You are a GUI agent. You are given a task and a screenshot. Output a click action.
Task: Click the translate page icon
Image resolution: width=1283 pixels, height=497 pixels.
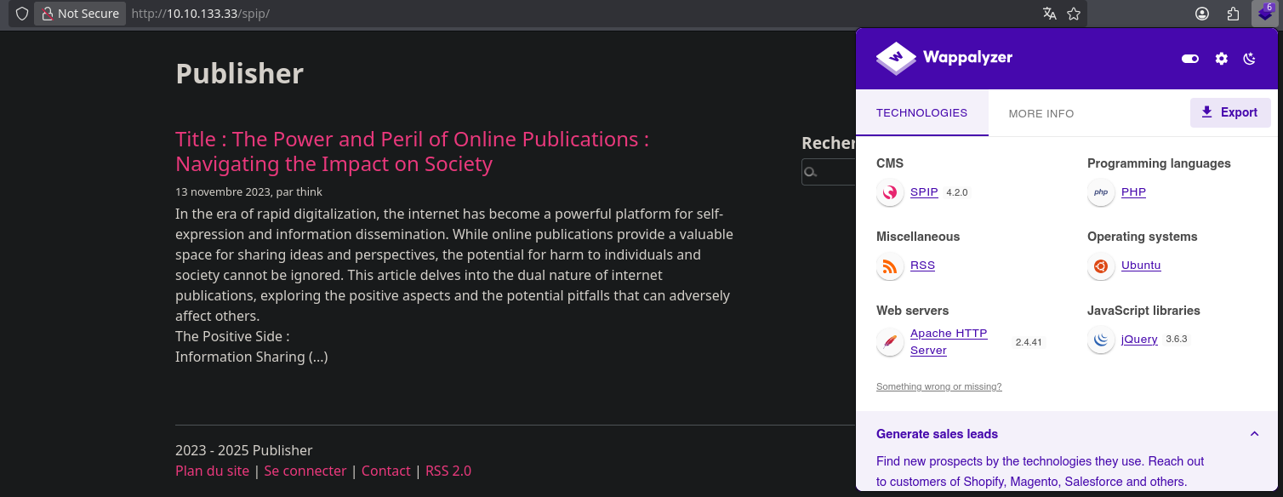pos(1050,14)
